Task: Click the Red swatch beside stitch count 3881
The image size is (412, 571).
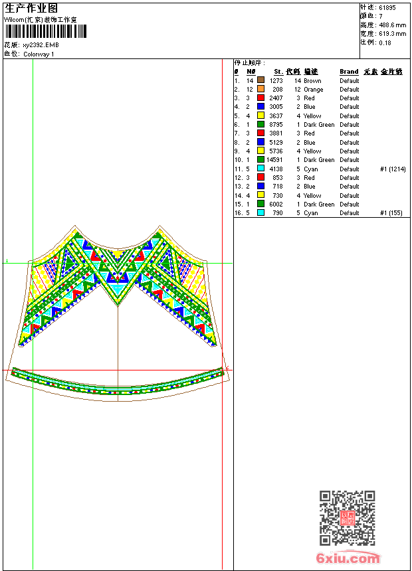Action: pyautogui.click(x=260, y=133)
